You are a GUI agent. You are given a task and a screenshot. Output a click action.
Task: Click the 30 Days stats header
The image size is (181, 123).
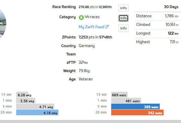tap(171, 7)
